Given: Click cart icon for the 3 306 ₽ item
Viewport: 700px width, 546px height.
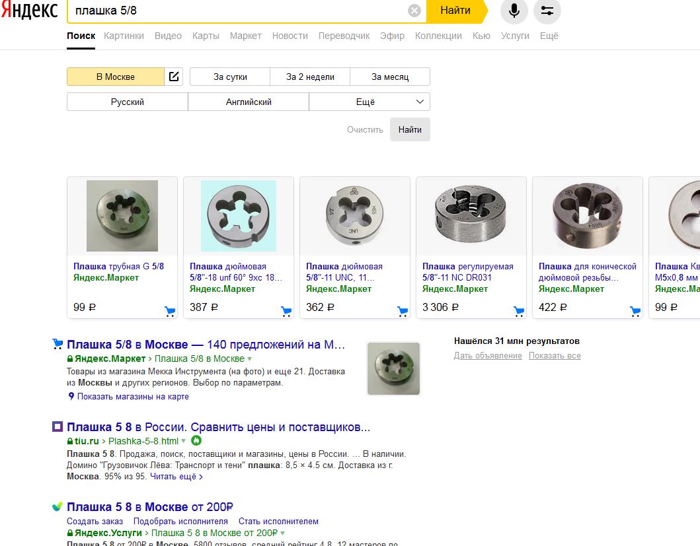Looking at the screenshot, I should [x=519, y=311].
